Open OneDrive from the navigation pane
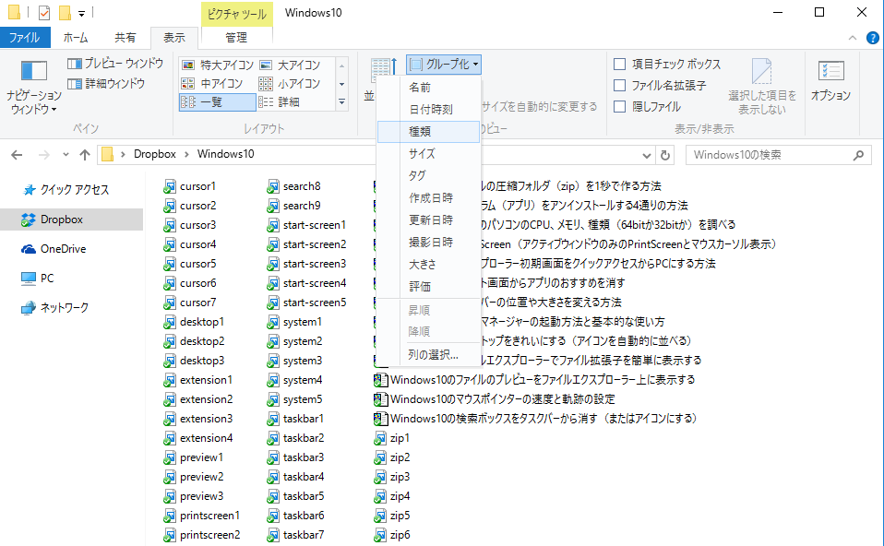 (x=63, y=249)
